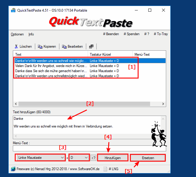Click the <? button
Image resolution: width=196 pixels, height=177 pixels.
point(93,158)
